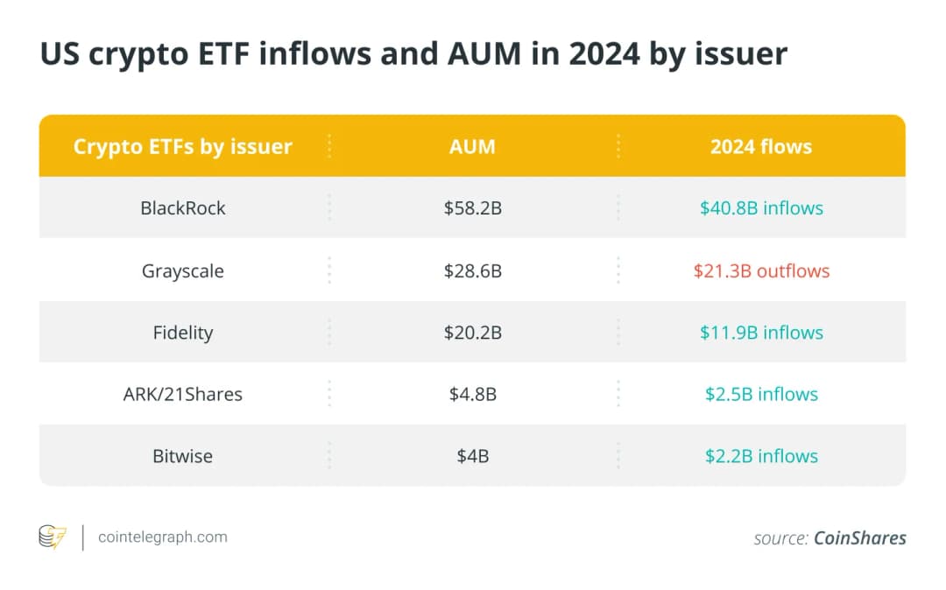Select BlackRock's $58.2B AUM value

coord(472,208)
